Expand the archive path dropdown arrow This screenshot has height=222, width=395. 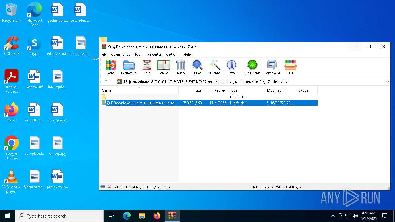[x=387, y=82]
